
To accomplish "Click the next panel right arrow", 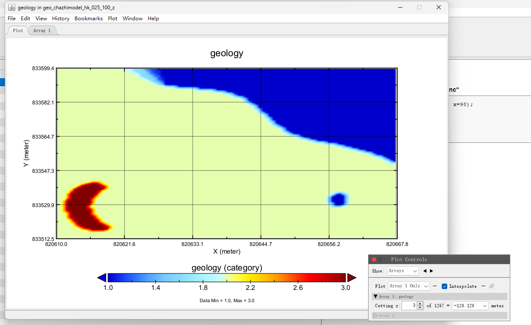I will 432,271.
